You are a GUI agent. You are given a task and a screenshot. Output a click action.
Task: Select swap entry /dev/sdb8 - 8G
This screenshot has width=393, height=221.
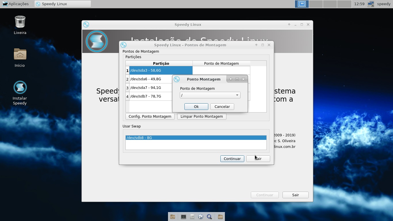point(196,138)
